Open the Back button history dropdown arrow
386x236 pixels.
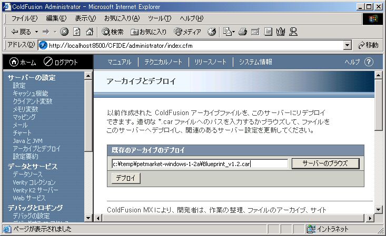click(x=36, y=32)
